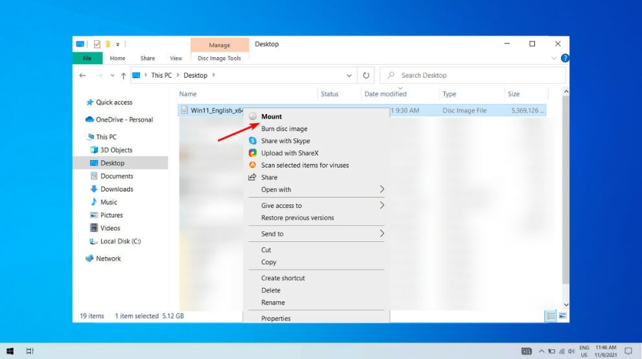Expand the Open with submenu

[316, 189]
